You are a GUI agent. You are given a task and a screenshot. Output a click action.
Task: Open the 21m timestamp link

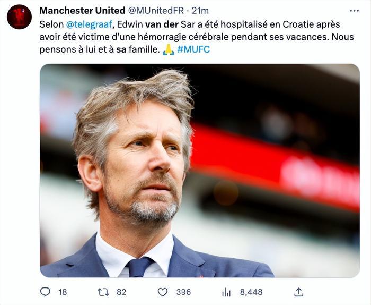coord(200,11)
